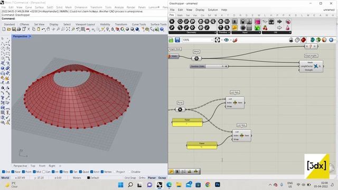Click the four-viewport layout icon in Rhino
Image resolution: width=338 pixels, height=190 pixels.
(83, 29)
